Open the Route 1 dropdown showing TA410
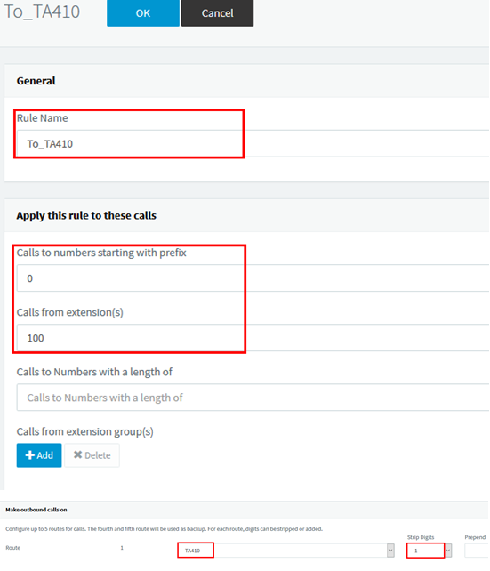 (285, 551)
